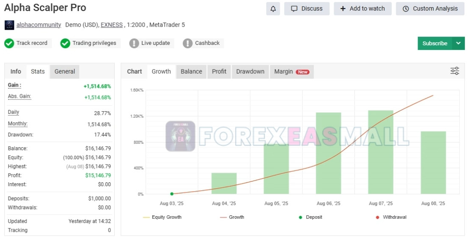Select the Chart tab
The width and height of the screenshot is (470, 239).
pyautogui.click(x=134, y=71)
